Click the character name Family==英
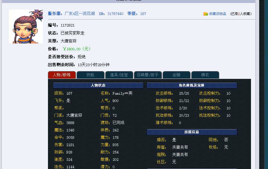Image resolution: width=268 pixels, height=169 pixels. coord(122,94)
